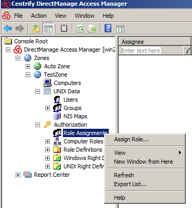The image size is (192, 208).
Task: Select the Console Root label
Action: (31, 41)
